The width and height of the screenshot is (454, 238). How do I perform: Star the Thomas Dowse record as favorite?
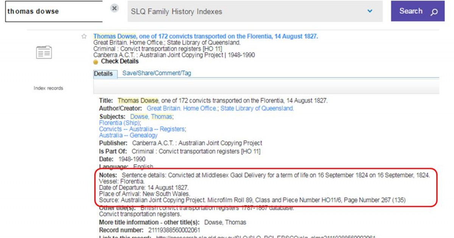(84, 37)
